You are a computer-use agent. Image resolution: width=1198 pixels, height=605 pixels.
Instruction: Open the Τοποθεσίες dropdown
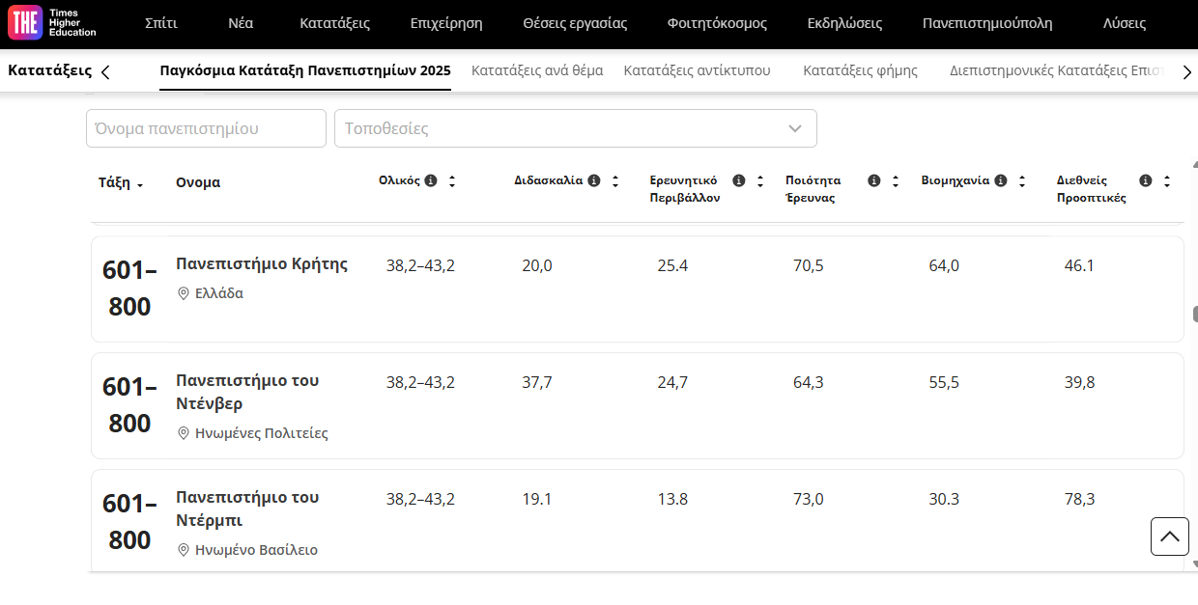coord(575,128)
